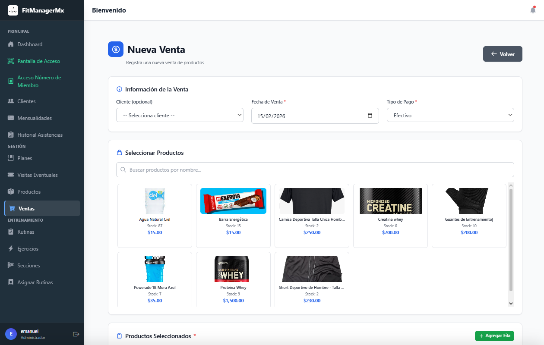
Task: Select the Historial Asistencias list icon
Action: tap(11, 135)
